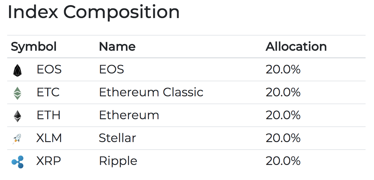The image size is (374, 180).
Task: Click the Ripple blue logo icon
Action: [x=17, y=162]
